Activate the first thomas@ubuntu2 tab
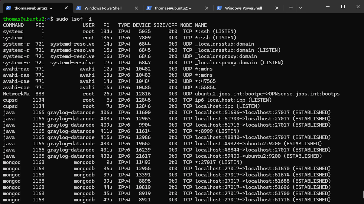The height and width of the screenshot is (204, 364). [33, 8]
